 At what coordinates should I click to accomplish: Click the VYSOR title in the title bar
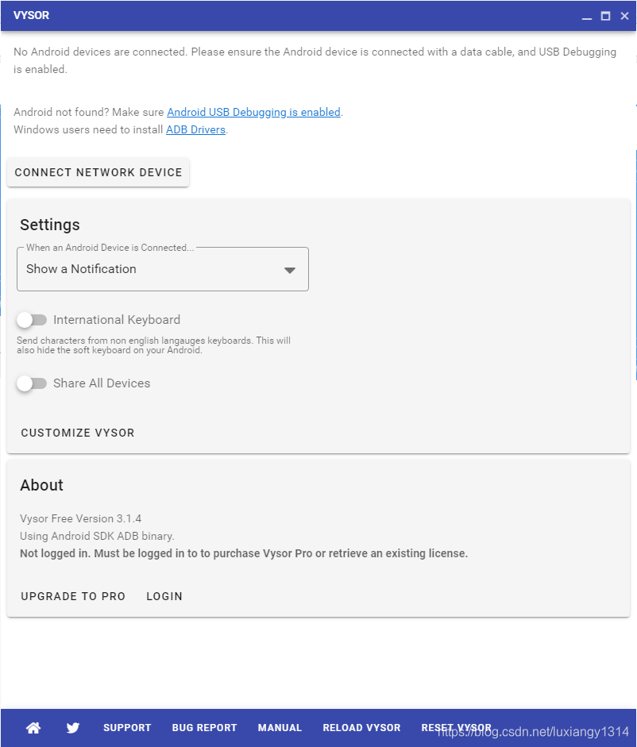click(32, 15)
